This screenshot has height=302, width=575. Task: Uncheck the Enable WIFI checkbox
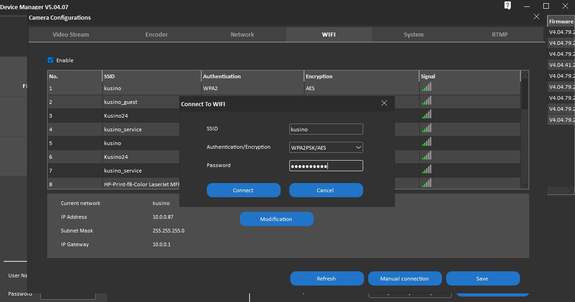coord(50,60)
